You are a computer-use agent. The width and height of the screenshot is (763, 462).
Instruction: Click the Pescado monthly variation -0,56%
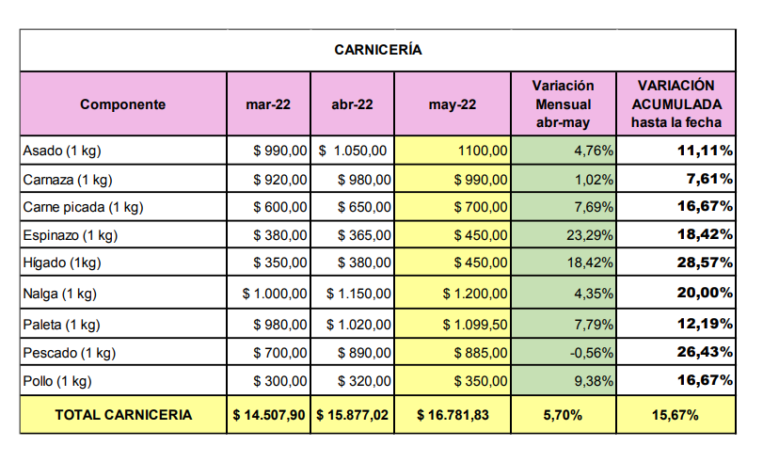tap(591, 354)
